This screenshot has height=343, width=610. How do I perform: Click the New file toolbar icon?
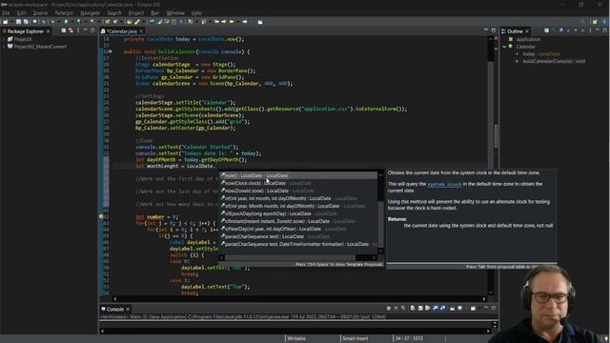point(6,22)
